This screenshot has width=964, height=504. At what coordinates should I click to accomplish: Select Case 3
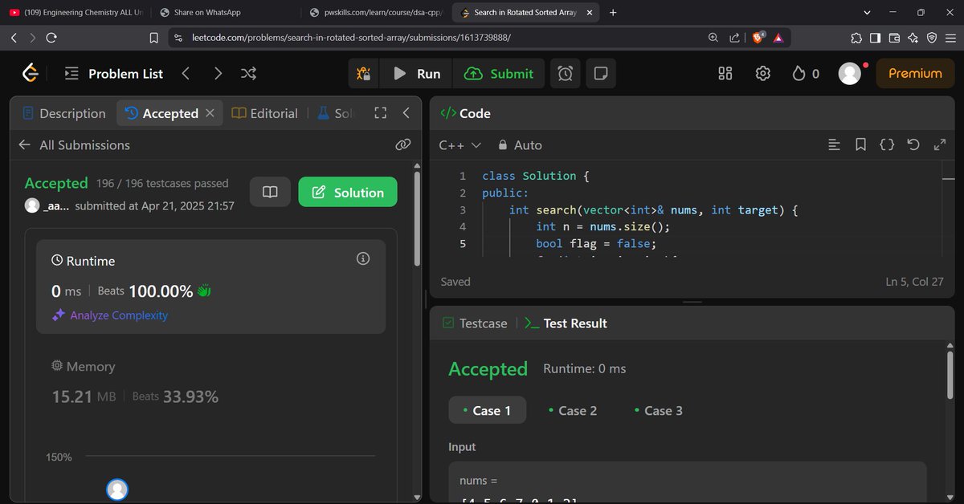[658, 410]
